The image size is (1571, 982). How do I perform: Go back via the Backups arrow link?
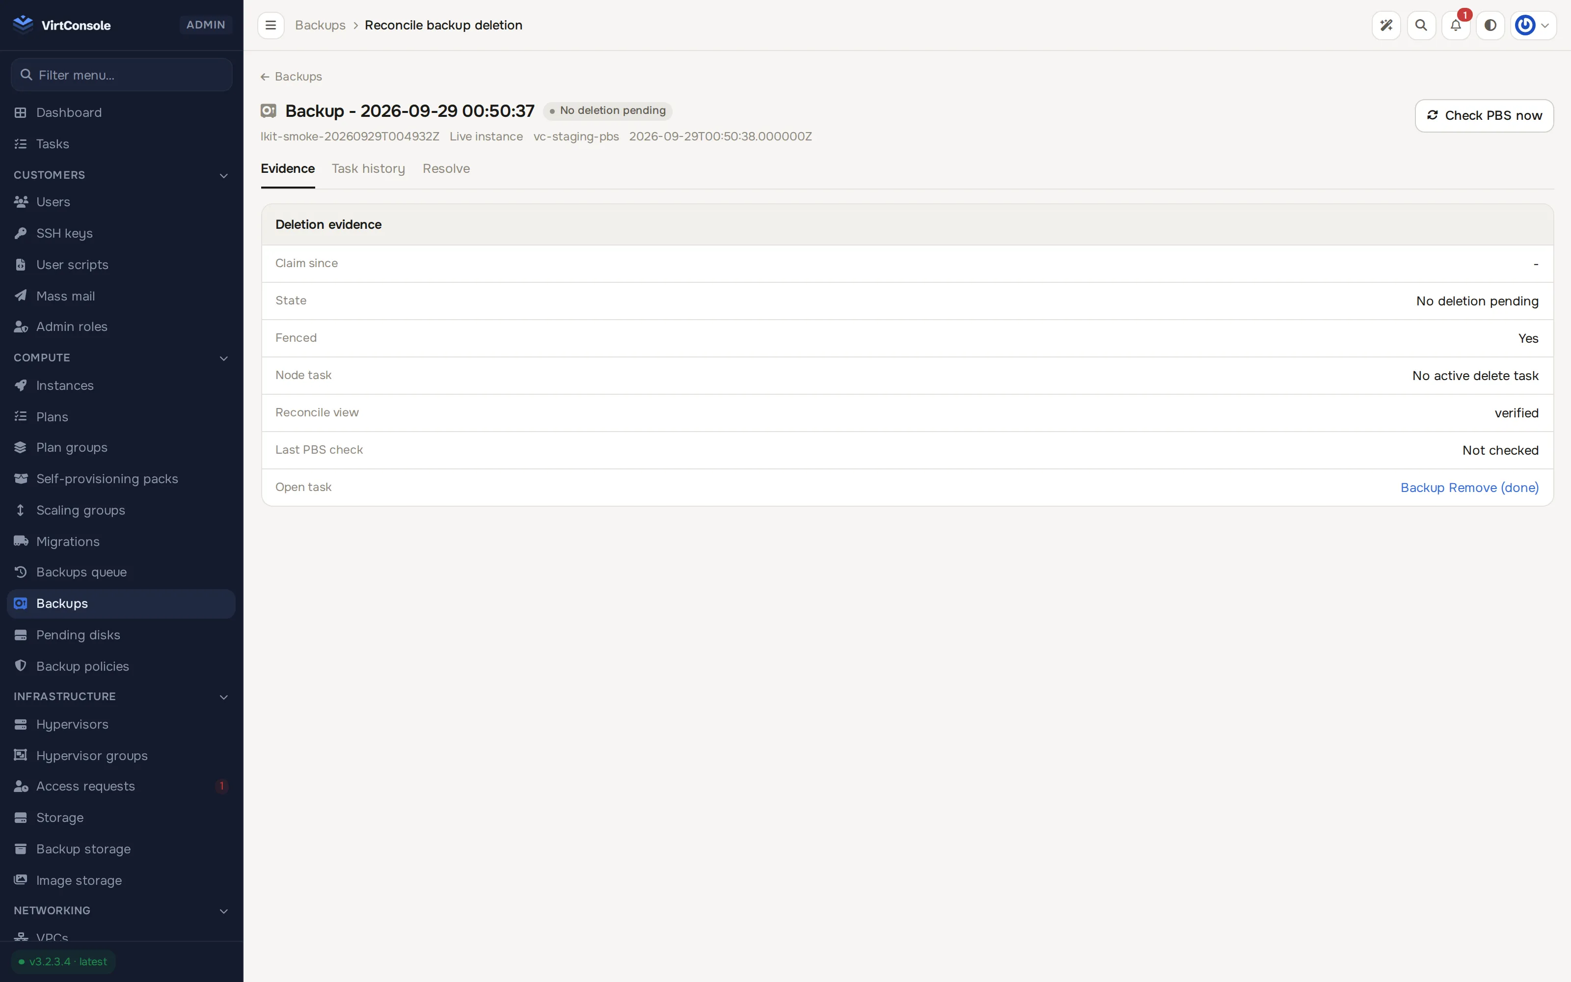point(291,77)
